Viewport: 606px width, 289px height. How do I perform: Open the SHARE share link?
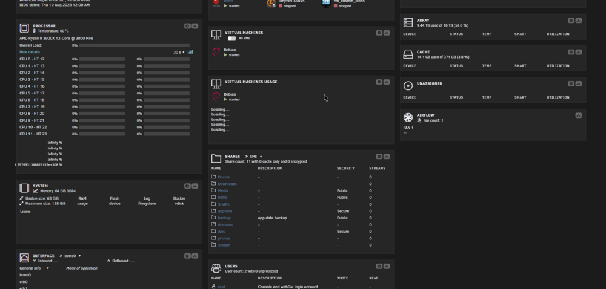point(224,204)
